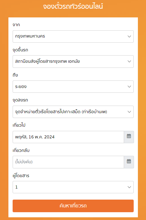Viewport: 146px width, 220px height.
Task: Click the ค้นหาเที่ยวรถ search button
Action: 73,206
